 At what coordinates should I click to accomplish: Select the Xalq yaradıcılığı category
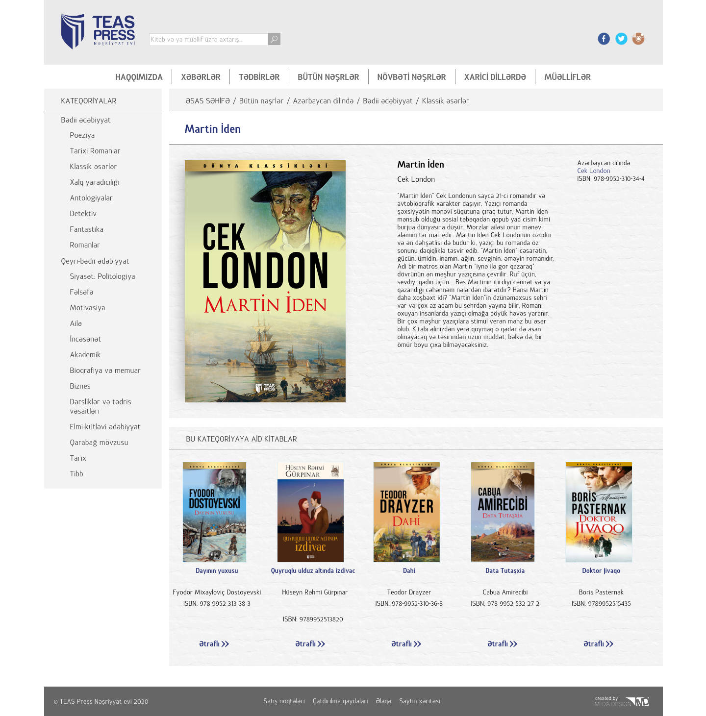(x=95, y=182)
